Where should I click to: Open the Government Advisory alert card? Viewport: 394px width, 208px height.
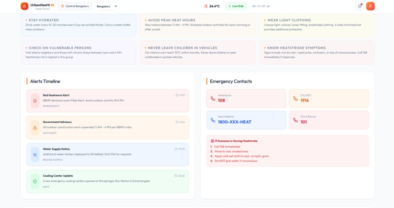click(108, 128)
